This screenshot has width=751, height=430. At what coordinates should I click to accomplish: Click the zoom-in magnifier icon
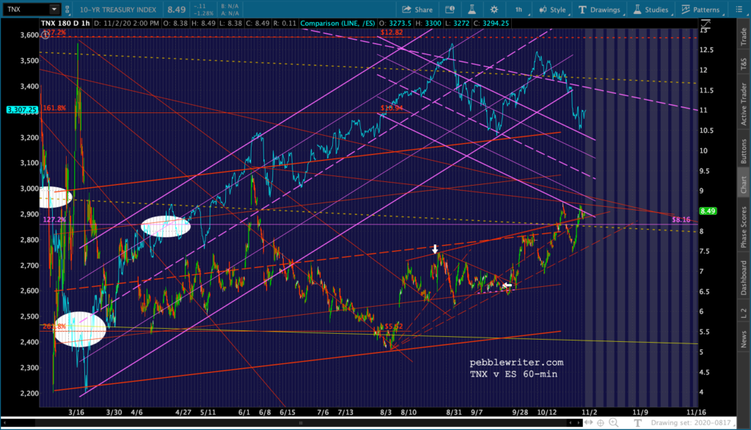[614, 423]
